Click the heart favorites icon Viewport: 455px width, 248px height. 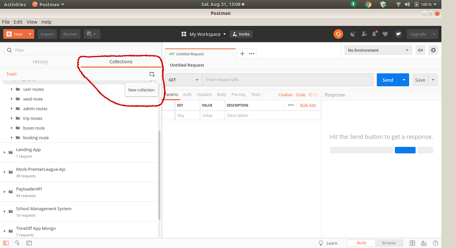[385, 34]
